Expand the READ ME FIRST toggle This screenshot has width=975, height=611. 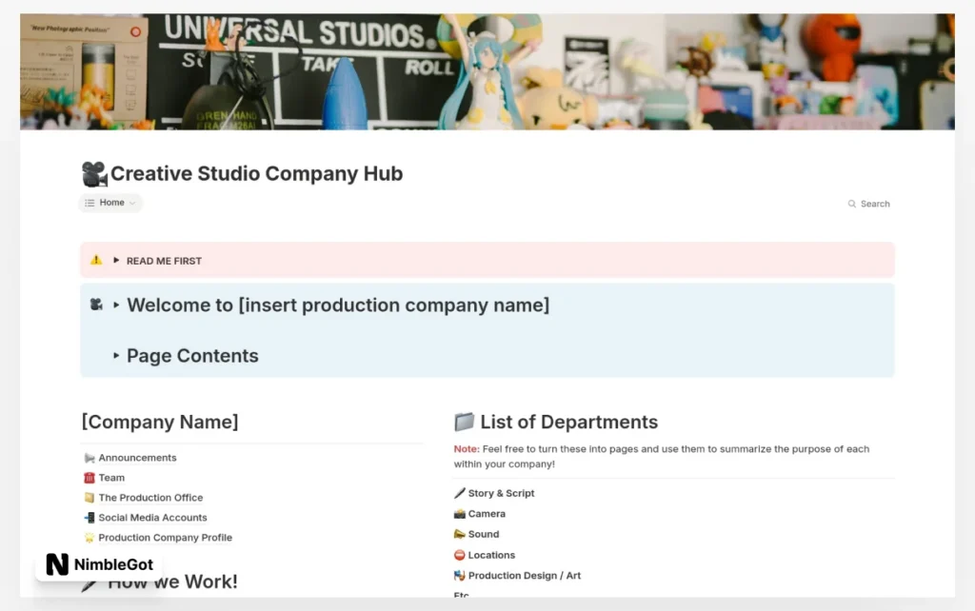(116, 261)
